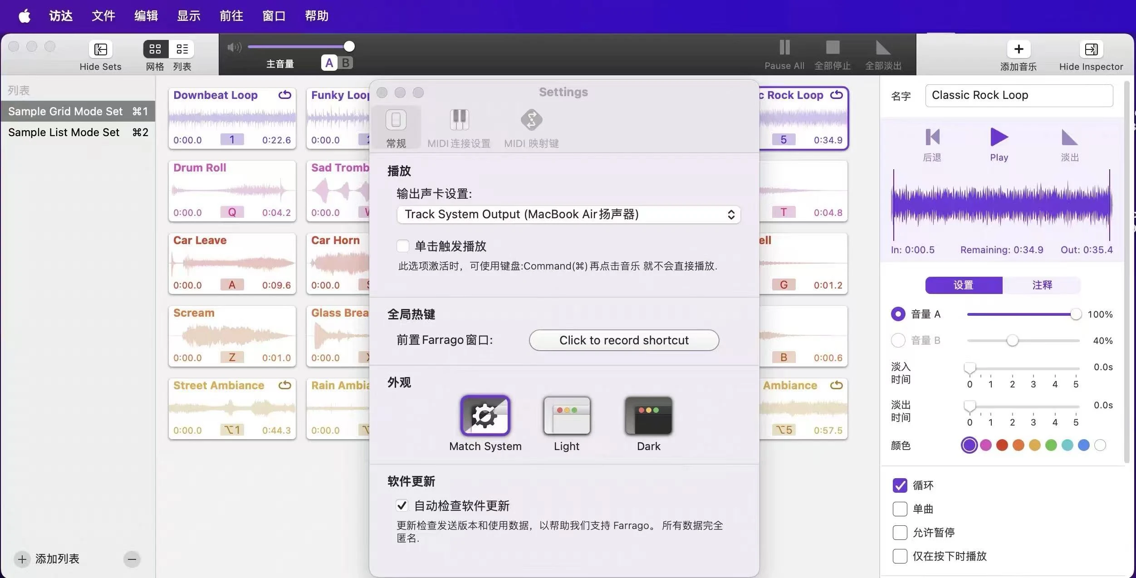Pick the white color swatch

[x=1100, y=445]
